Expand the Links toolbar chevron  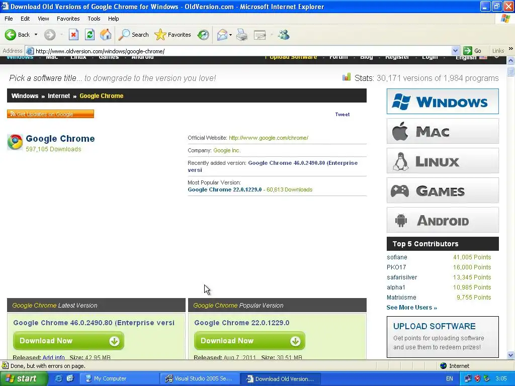click(511, 49)
